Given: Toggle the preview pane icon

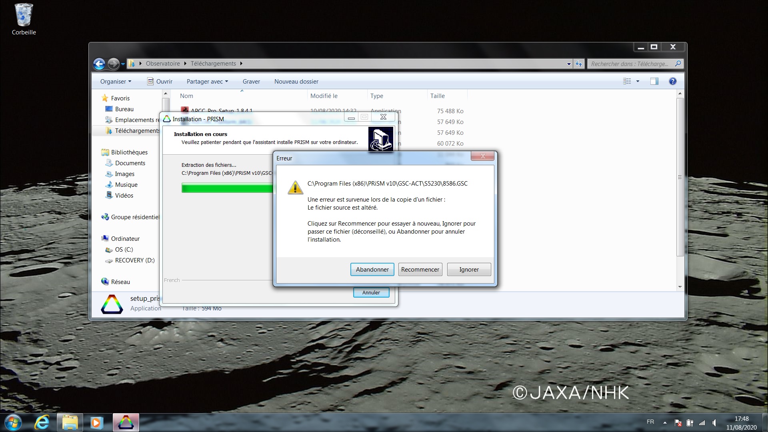Looking at the screenshot, I should coord(654,81).
